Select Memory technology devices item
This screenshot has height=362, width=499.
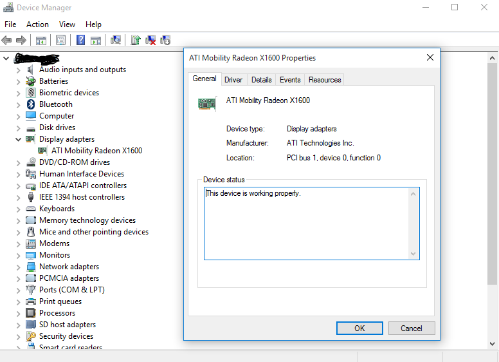87,220
